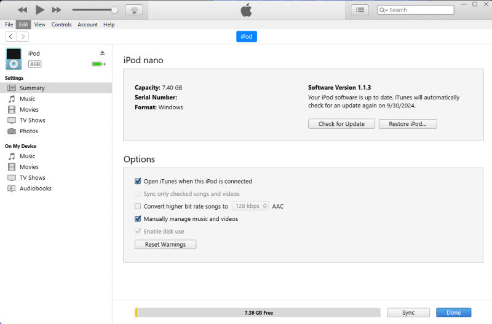Select the iPod tab button

click(x=247, y=37)
